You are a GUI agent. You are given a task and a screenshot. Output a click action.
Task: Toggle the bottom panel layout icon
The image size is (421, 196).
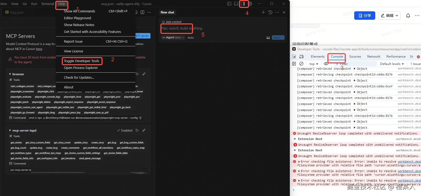[236, 4]
